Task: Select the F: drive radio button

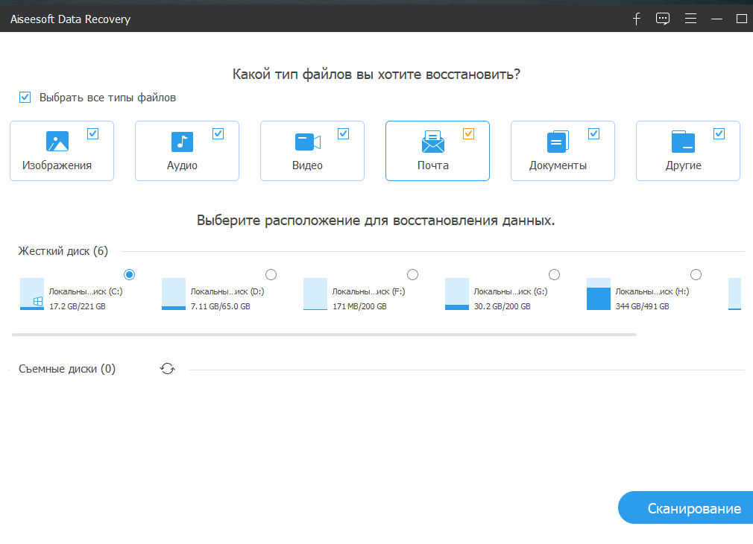Action: (412, 275)
